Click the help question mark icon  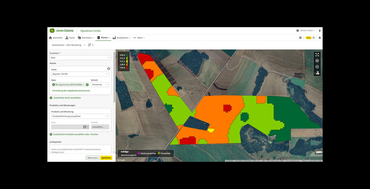pos(314,38)
